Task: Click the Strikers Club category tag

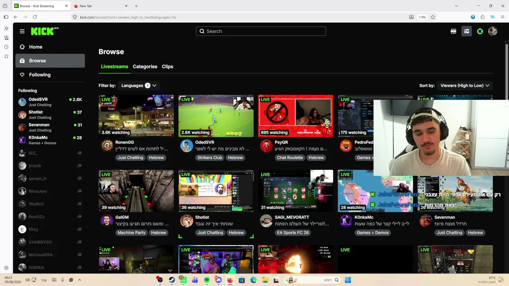Action: [x=210, y=158]
